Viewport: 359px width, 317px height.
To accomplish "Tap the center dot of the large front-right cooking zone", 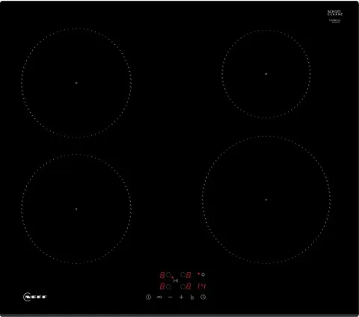I will 266,200.
